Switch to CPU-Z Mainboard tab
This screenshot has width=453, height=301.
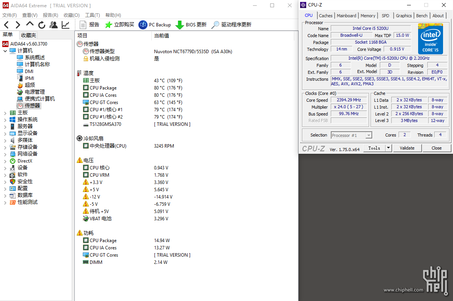[346, 16]
